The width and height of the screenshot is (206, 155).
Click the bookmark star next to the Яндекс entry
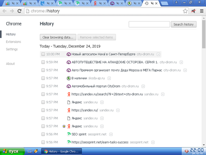click(x=64, y=126)
